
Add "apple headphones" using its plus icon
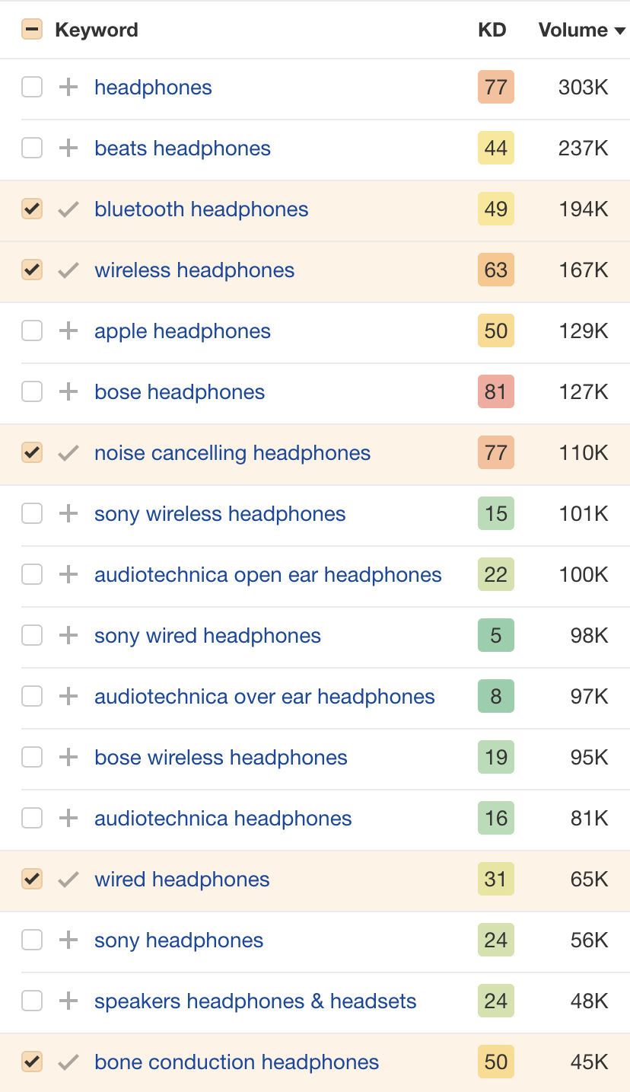click(x=68, y=330)
